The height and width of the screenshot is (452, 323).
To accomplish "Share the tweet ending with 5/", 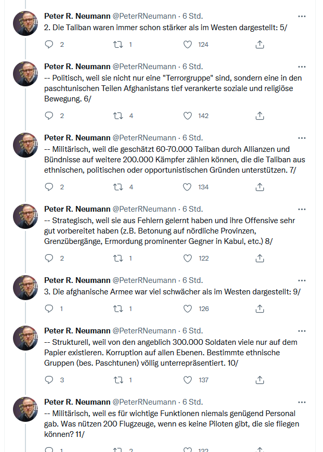I will (x=260, y=45).
